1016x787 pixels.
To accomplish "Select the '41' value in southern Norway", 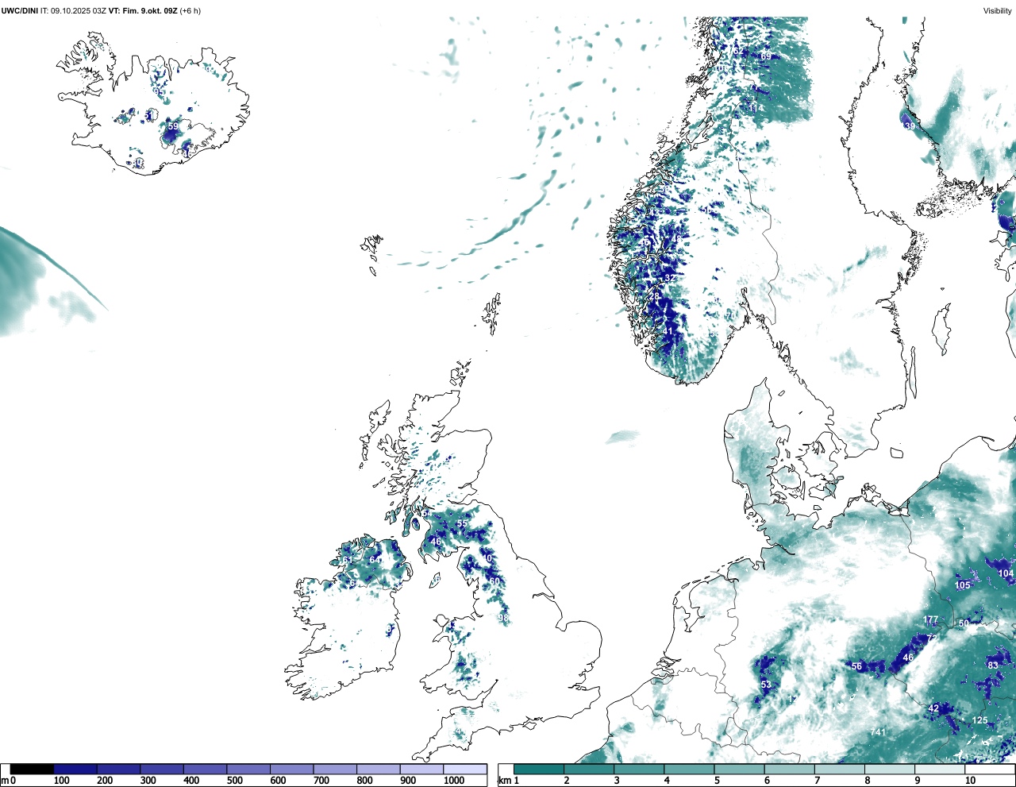I will [668, 331].
